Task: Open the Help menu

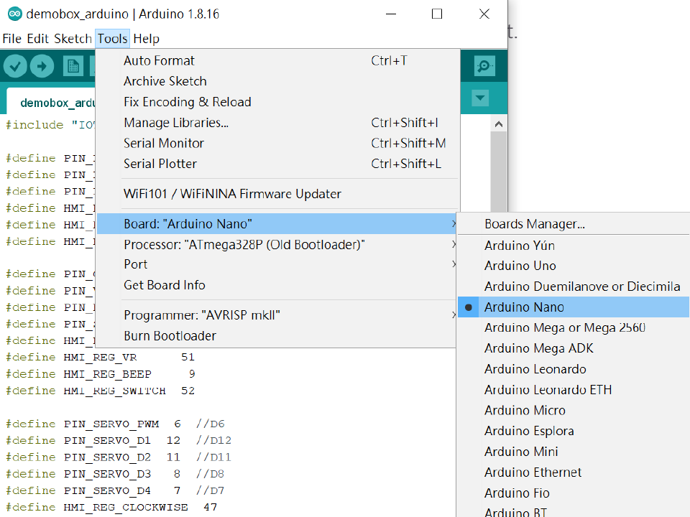Action: click(146, 39)
